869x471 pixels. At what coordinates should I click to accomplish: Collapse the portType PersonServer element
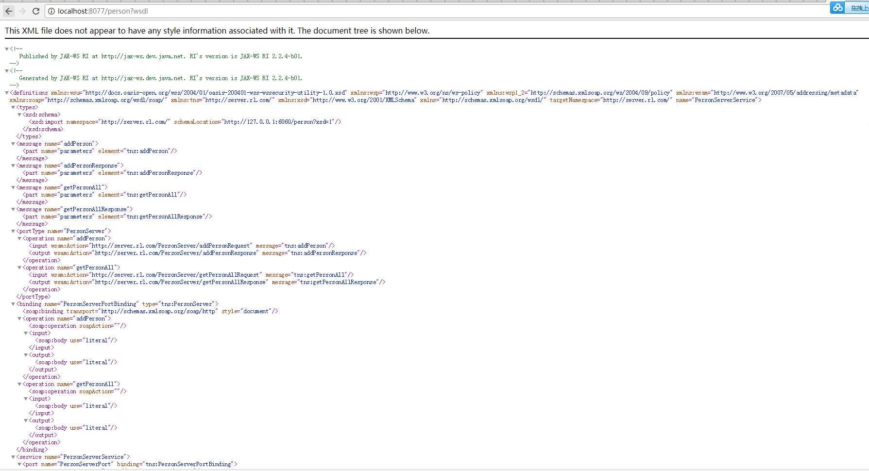pos(13,231)
